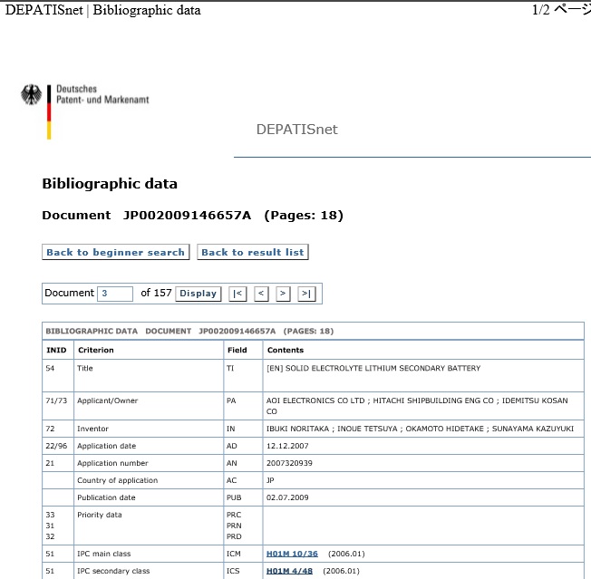Click the DEPATISnet heading

tap(297, 130)
